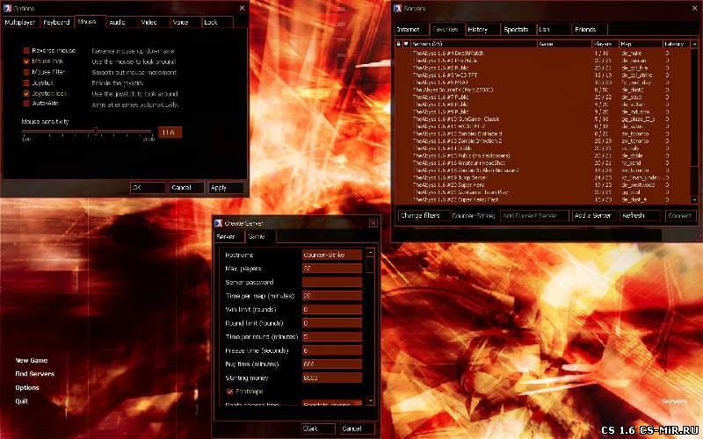Click OK in the Options window
Screen dimensions: 703x439
tap(148, 188)
